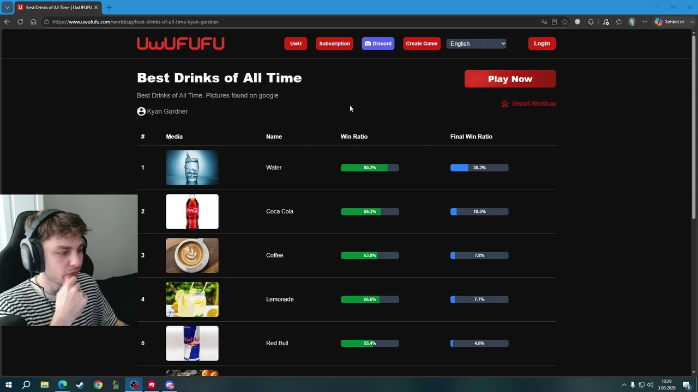Open the browser extensions puzzle icon

pyautogui.click(x=591, y=22)
